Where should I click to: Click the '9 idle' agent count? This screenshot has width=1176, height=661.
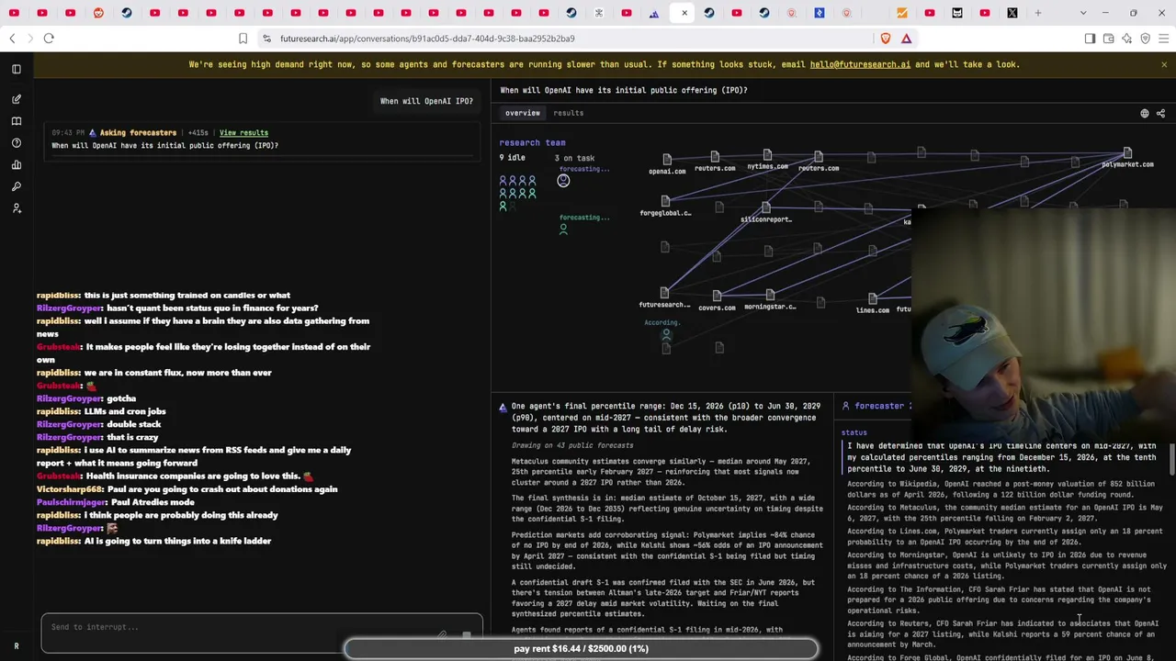click(513, 158)
